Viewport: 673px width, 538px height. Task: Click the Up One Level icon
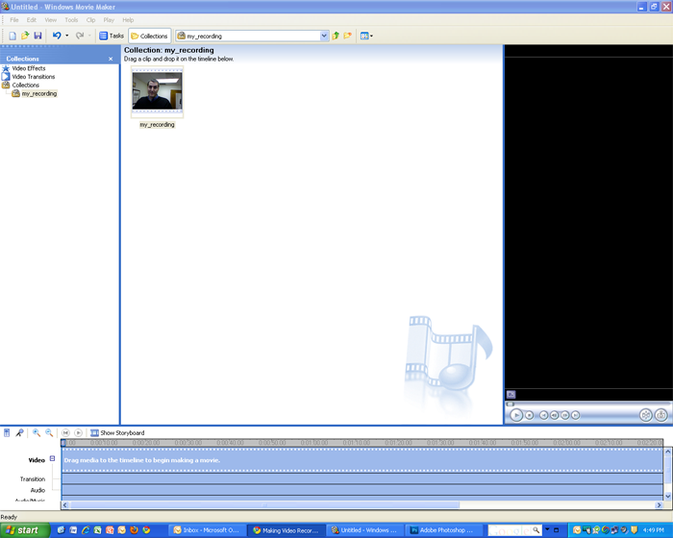click(336, 36)
